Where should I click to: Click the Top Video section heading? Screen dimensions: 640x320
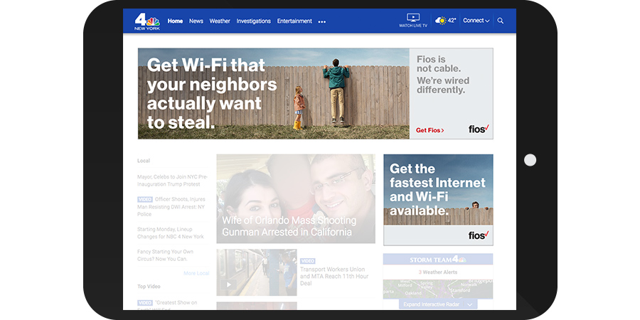149,287
